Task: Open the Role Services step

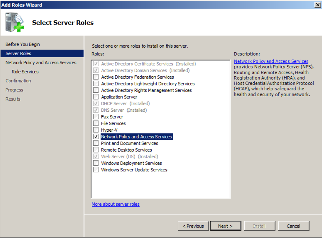Action: (x=25, y=72)
